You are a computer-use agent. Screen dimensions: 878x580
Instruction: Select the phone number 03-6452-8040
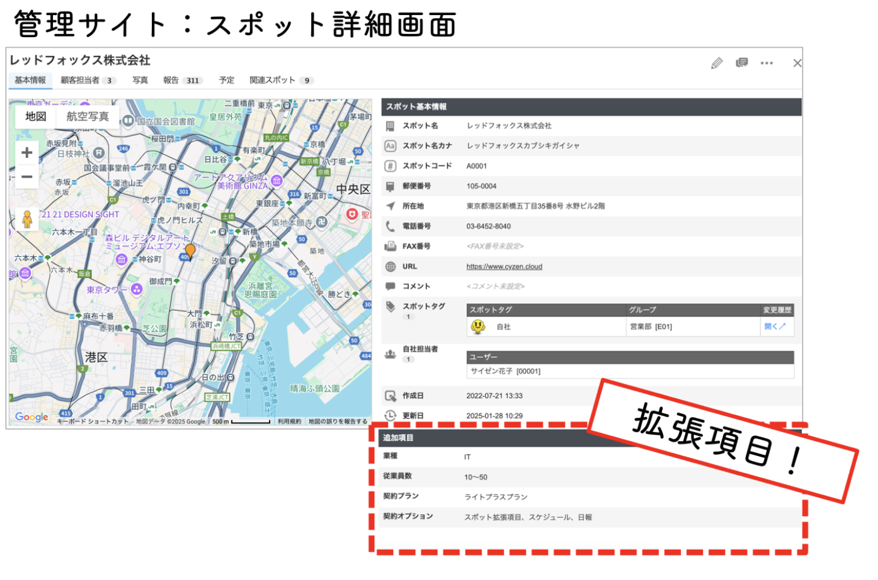489,226
